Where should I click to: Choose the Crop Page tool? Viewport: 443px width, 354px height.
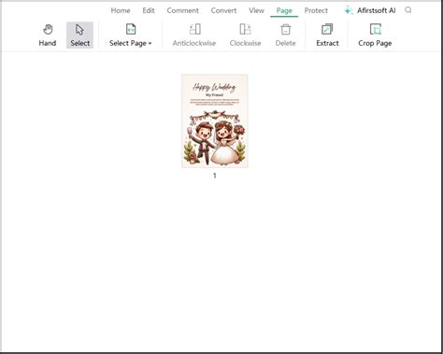click(x=375, y=35)
